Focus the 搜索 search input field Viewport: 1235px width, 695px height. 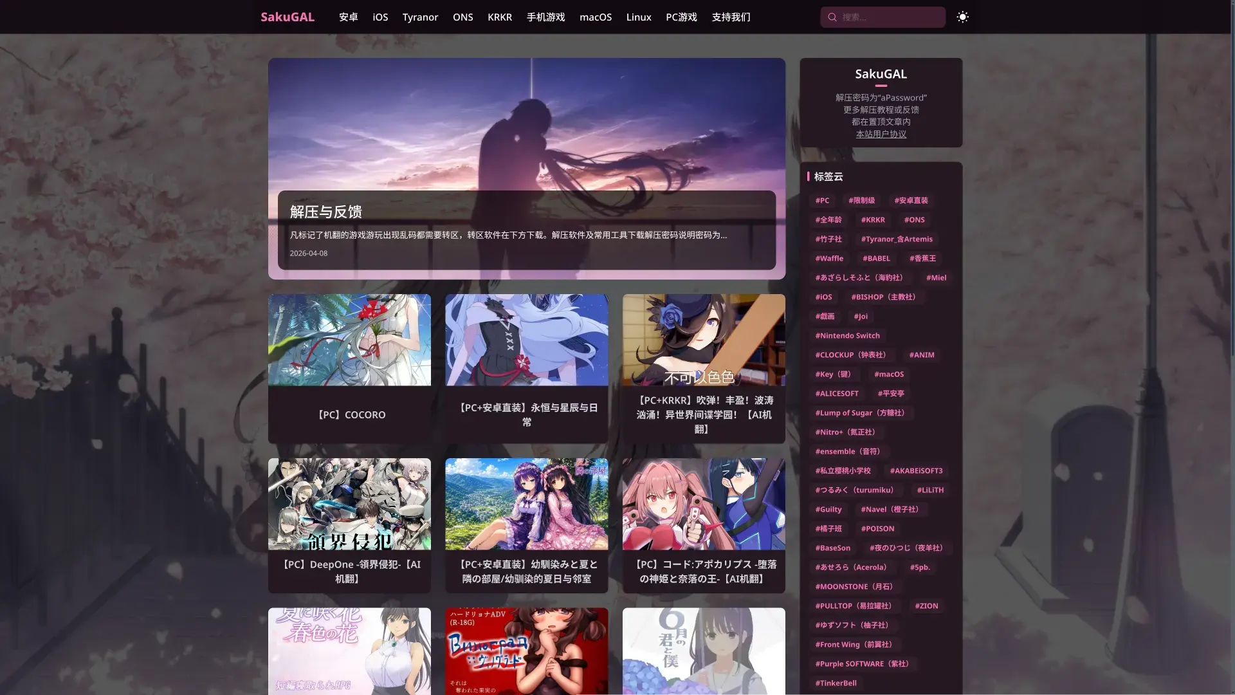[883, 17]
